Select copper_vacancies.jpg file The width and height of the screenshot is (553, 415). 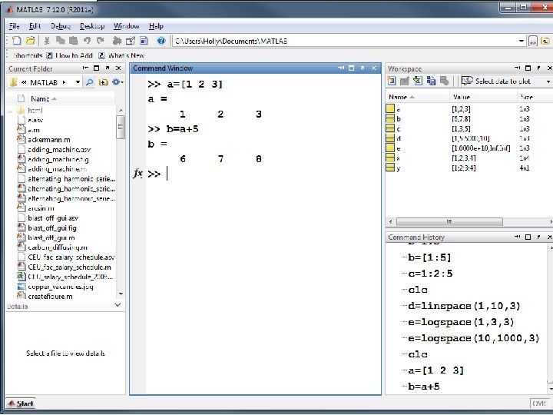point(56,287)
